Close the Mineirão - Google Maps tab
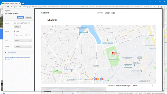This screenshot has width=167, height=94. pos(19,4)
